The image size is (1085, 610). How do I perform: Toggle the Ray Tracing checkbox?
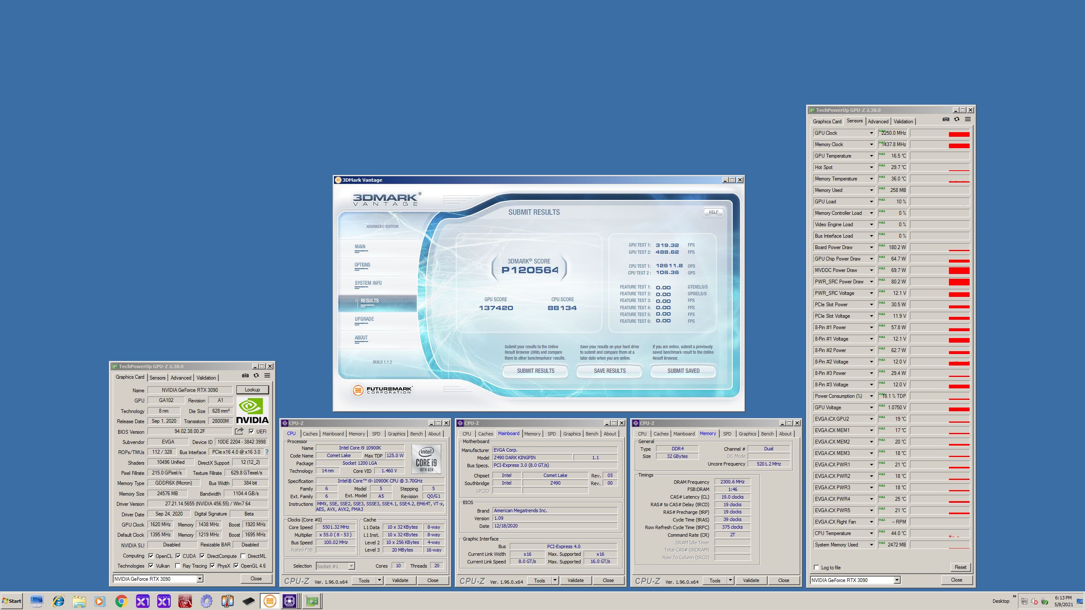[x=178, y=566]
